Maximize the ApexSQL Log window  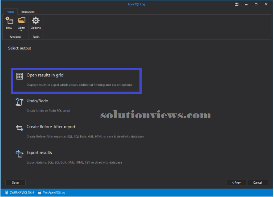click(256, 4)
